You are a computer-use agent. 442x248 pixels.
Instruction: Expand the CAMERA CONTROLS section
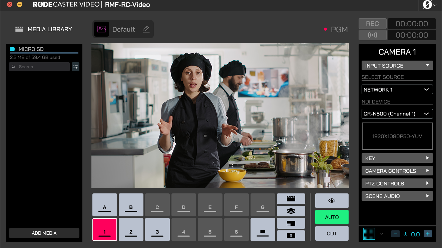(397, 171)
